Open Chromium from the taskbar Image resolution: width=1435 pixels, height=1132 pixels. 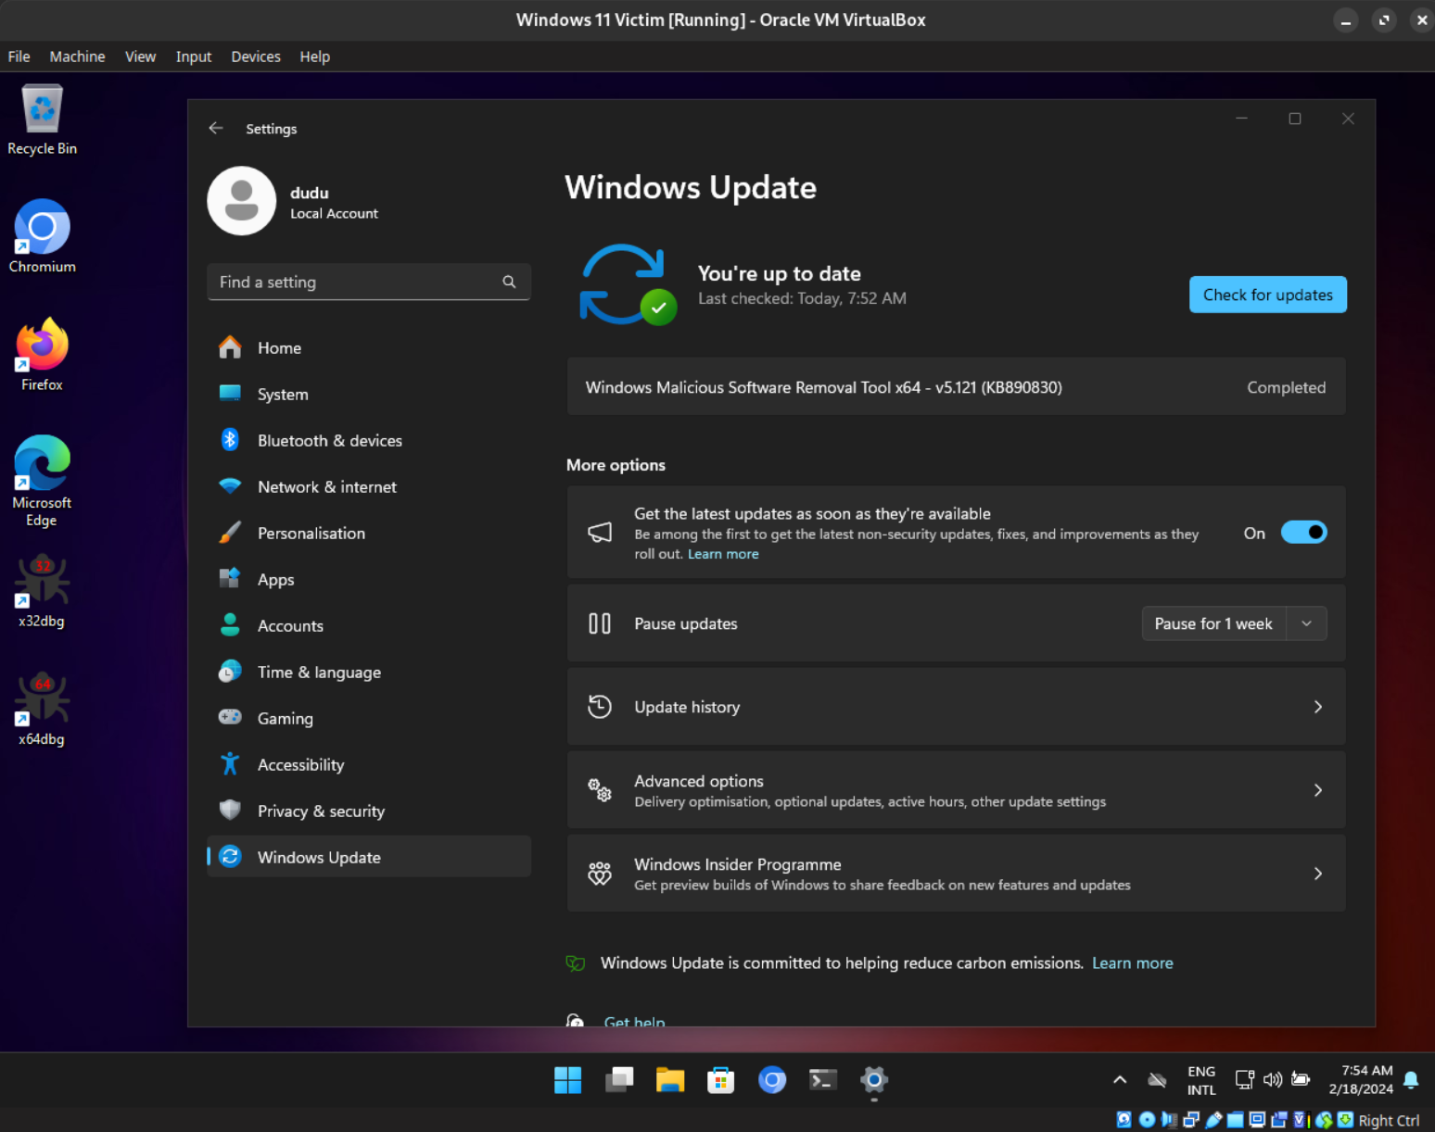(771, 1079)
